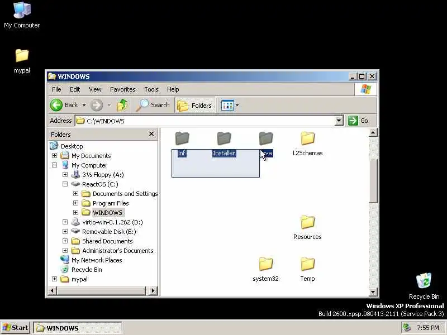Select the Temp folder

click(x=308, y=270)
